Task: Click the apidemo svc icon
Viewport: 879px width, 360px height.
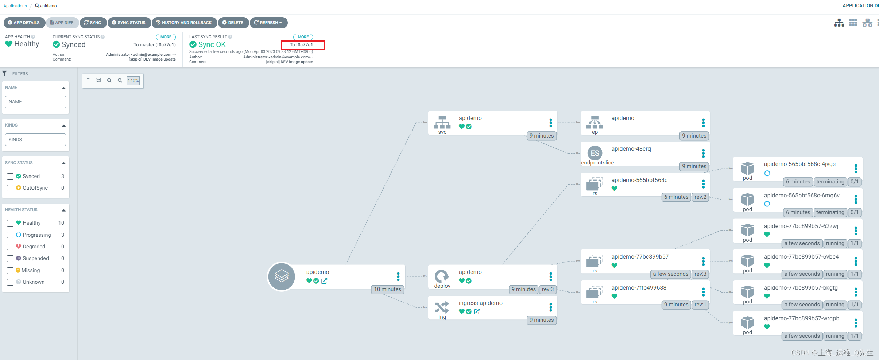Action: 442,123
